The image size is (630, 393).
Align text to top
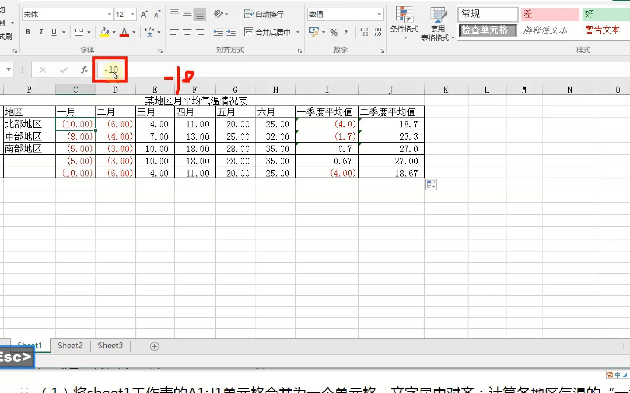175,14
